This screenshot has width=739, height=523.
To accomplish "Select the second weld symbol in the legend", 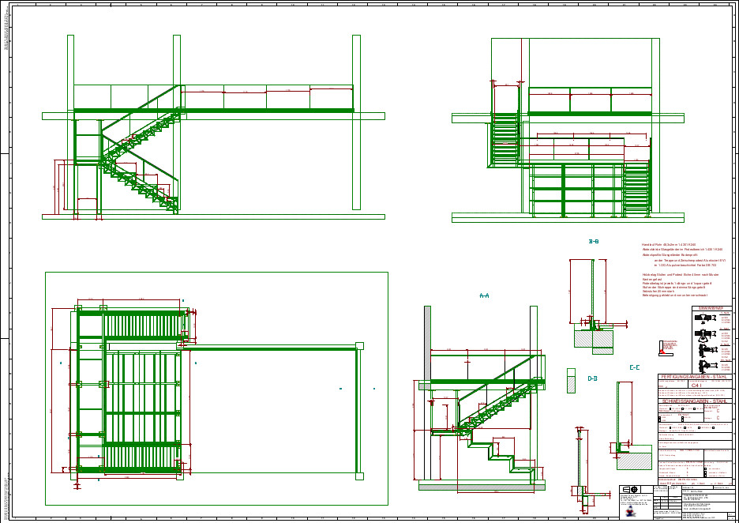I will point(703,333).
